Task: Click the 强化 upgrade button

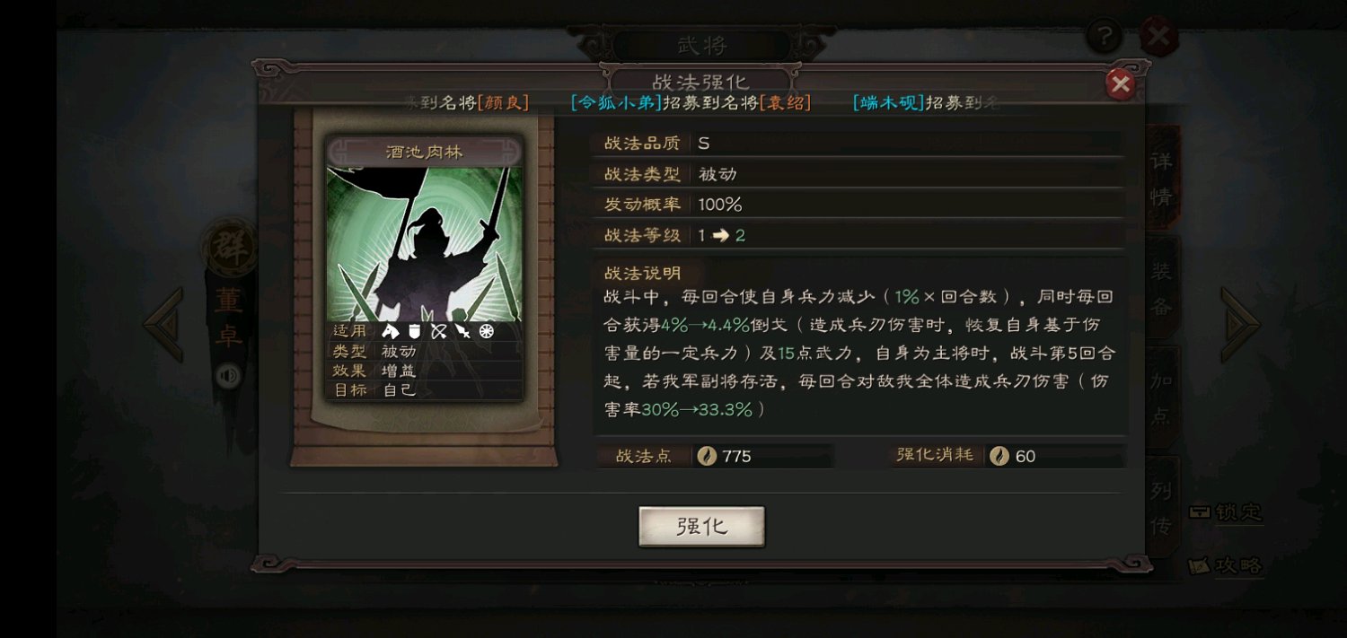Action: pyautogui.click(x=701, y=527)
